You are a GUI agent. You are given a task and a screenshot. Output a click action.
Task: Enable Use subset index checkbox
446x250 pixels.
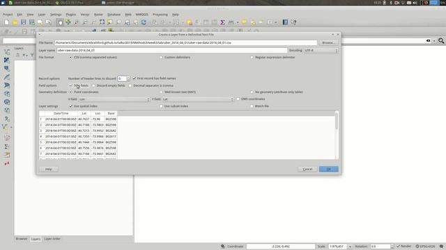pyautogui.click(x=174, y=106)
